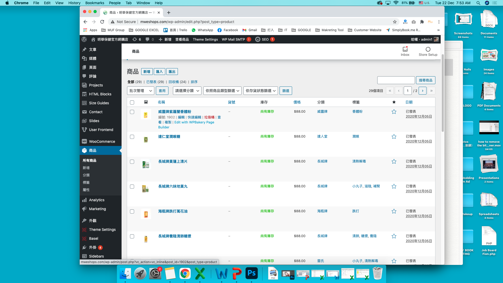This screenshot has height=283, width=503.
Task: Open the Chrome extensions puzzle icon
Action: (422, 22)
